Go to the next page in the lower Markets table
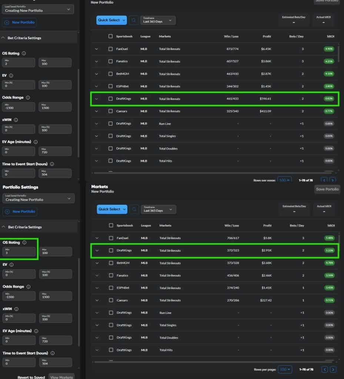The width and height of the screenshot is (344, 379). point(333,369)
